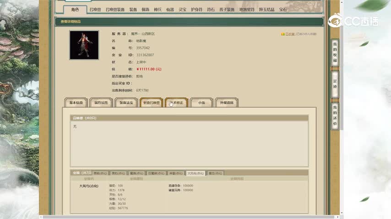Click the horizontal scrollbar left arrow
The width and height of the screenshot is (391, 219).
41,217
